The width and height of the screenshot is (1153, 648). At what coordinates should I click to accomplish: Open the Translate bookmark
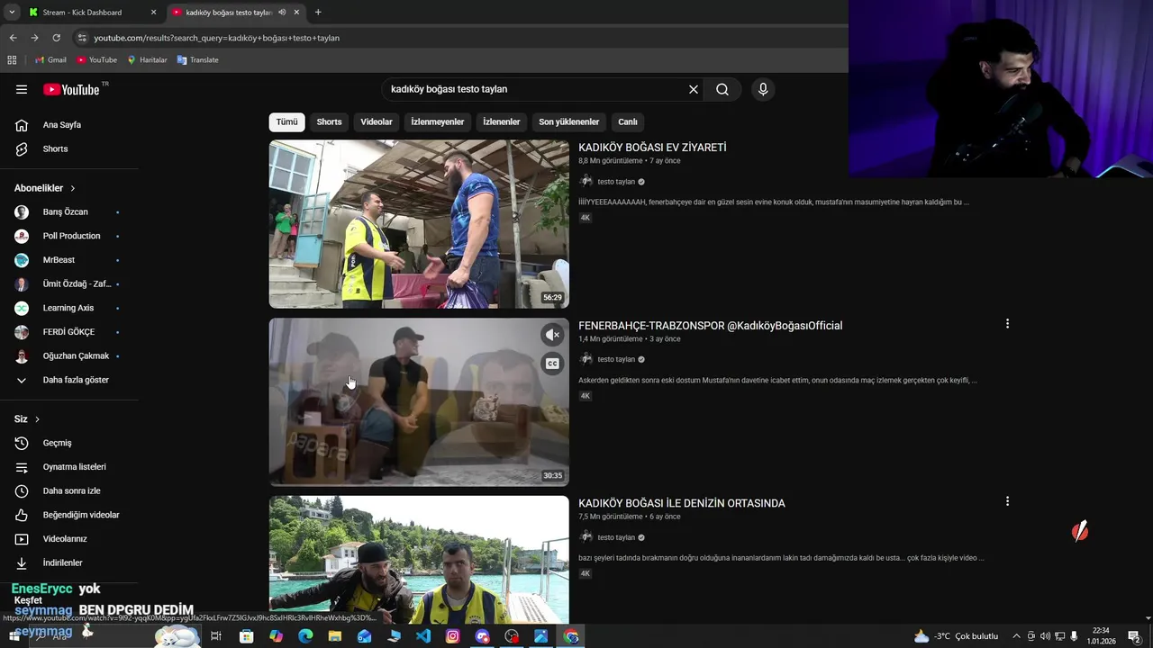pos(198,59)
